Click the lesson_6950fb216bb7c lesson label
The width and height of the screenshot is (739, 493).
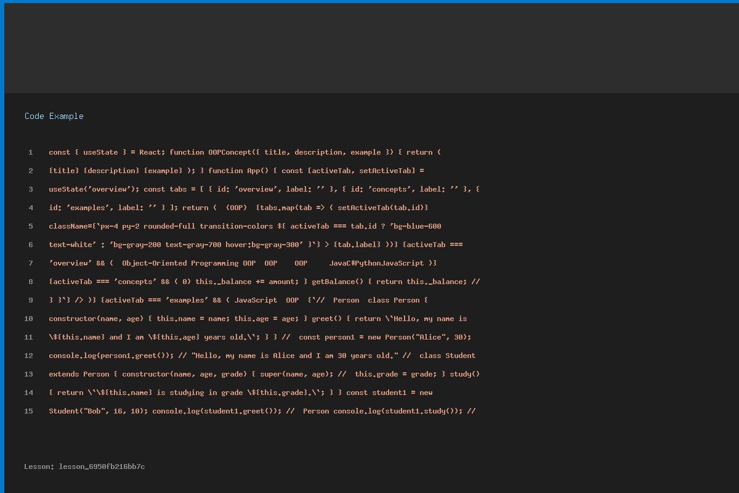tap(84, 467)
